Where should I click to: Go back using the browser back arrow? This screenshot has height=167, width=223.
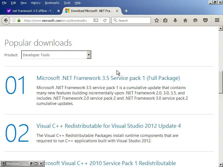point(6,20)
